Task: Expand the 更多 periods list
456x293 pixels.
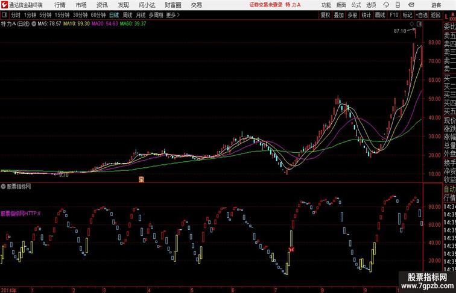Action: point(173,15)
